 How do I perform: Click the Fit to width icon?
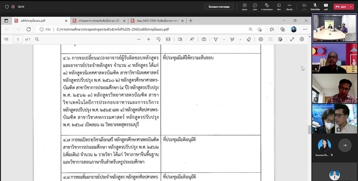168,40
